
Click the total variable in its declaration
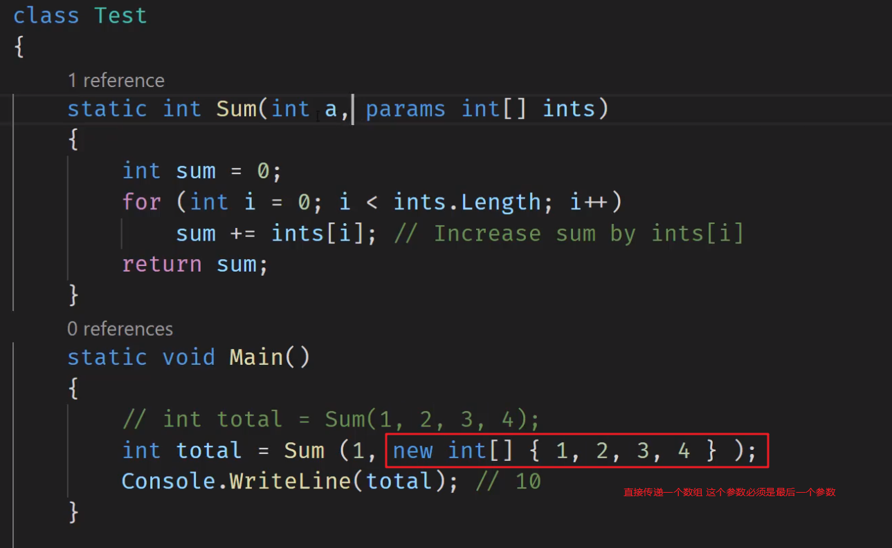208,451
